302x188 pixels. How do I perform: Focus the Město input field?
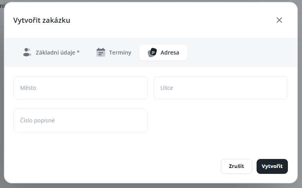(80, 88)
